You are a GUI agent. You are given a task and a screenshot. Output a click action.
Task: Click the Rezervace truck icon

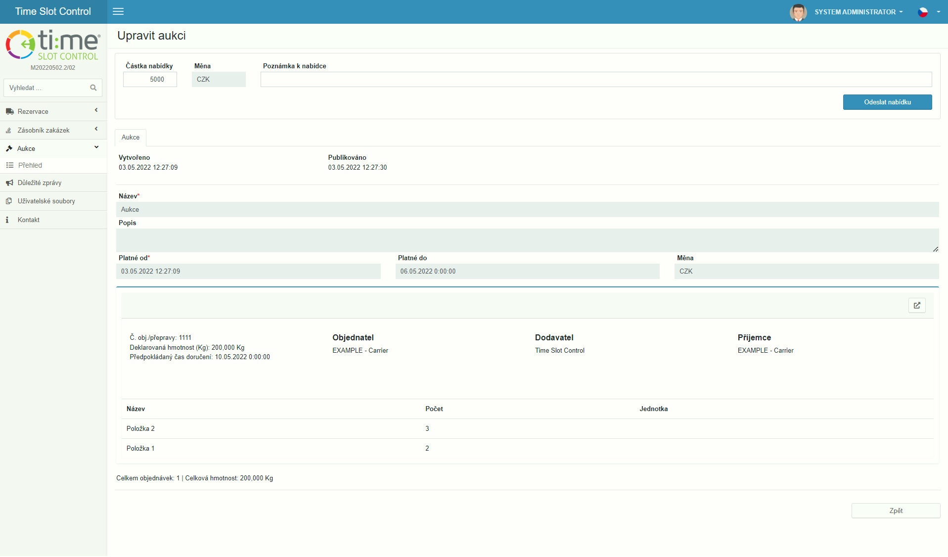pyautogui.click(x=9, y=111)
